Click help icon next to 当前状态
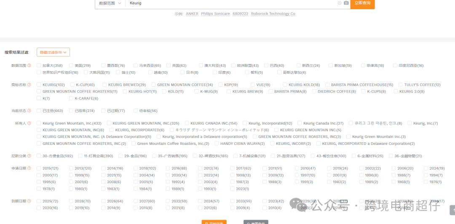 (29, 111)
